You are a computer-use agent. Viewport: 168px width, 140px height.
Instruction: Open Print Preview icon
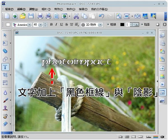[48, 16]
